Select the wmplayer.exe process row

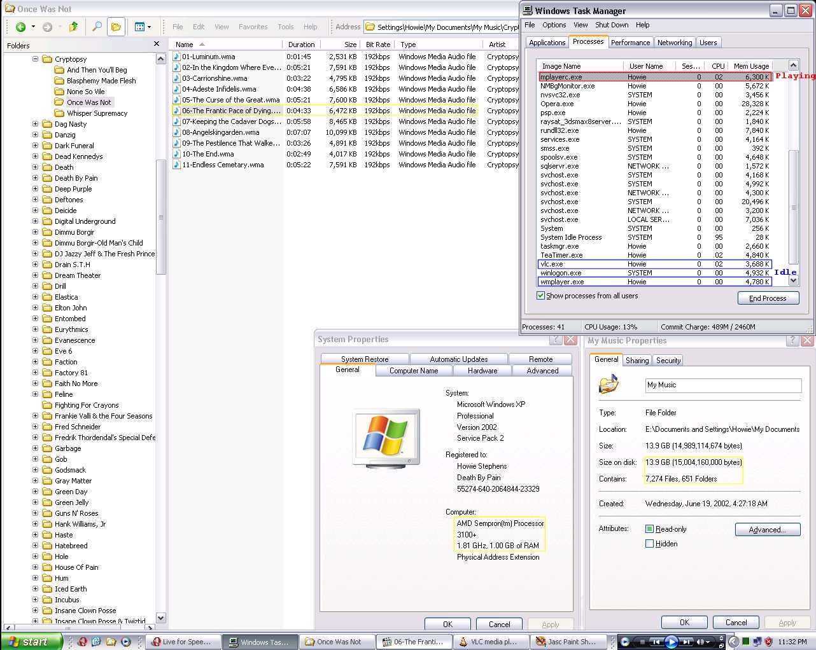click(x=655, y=282)
